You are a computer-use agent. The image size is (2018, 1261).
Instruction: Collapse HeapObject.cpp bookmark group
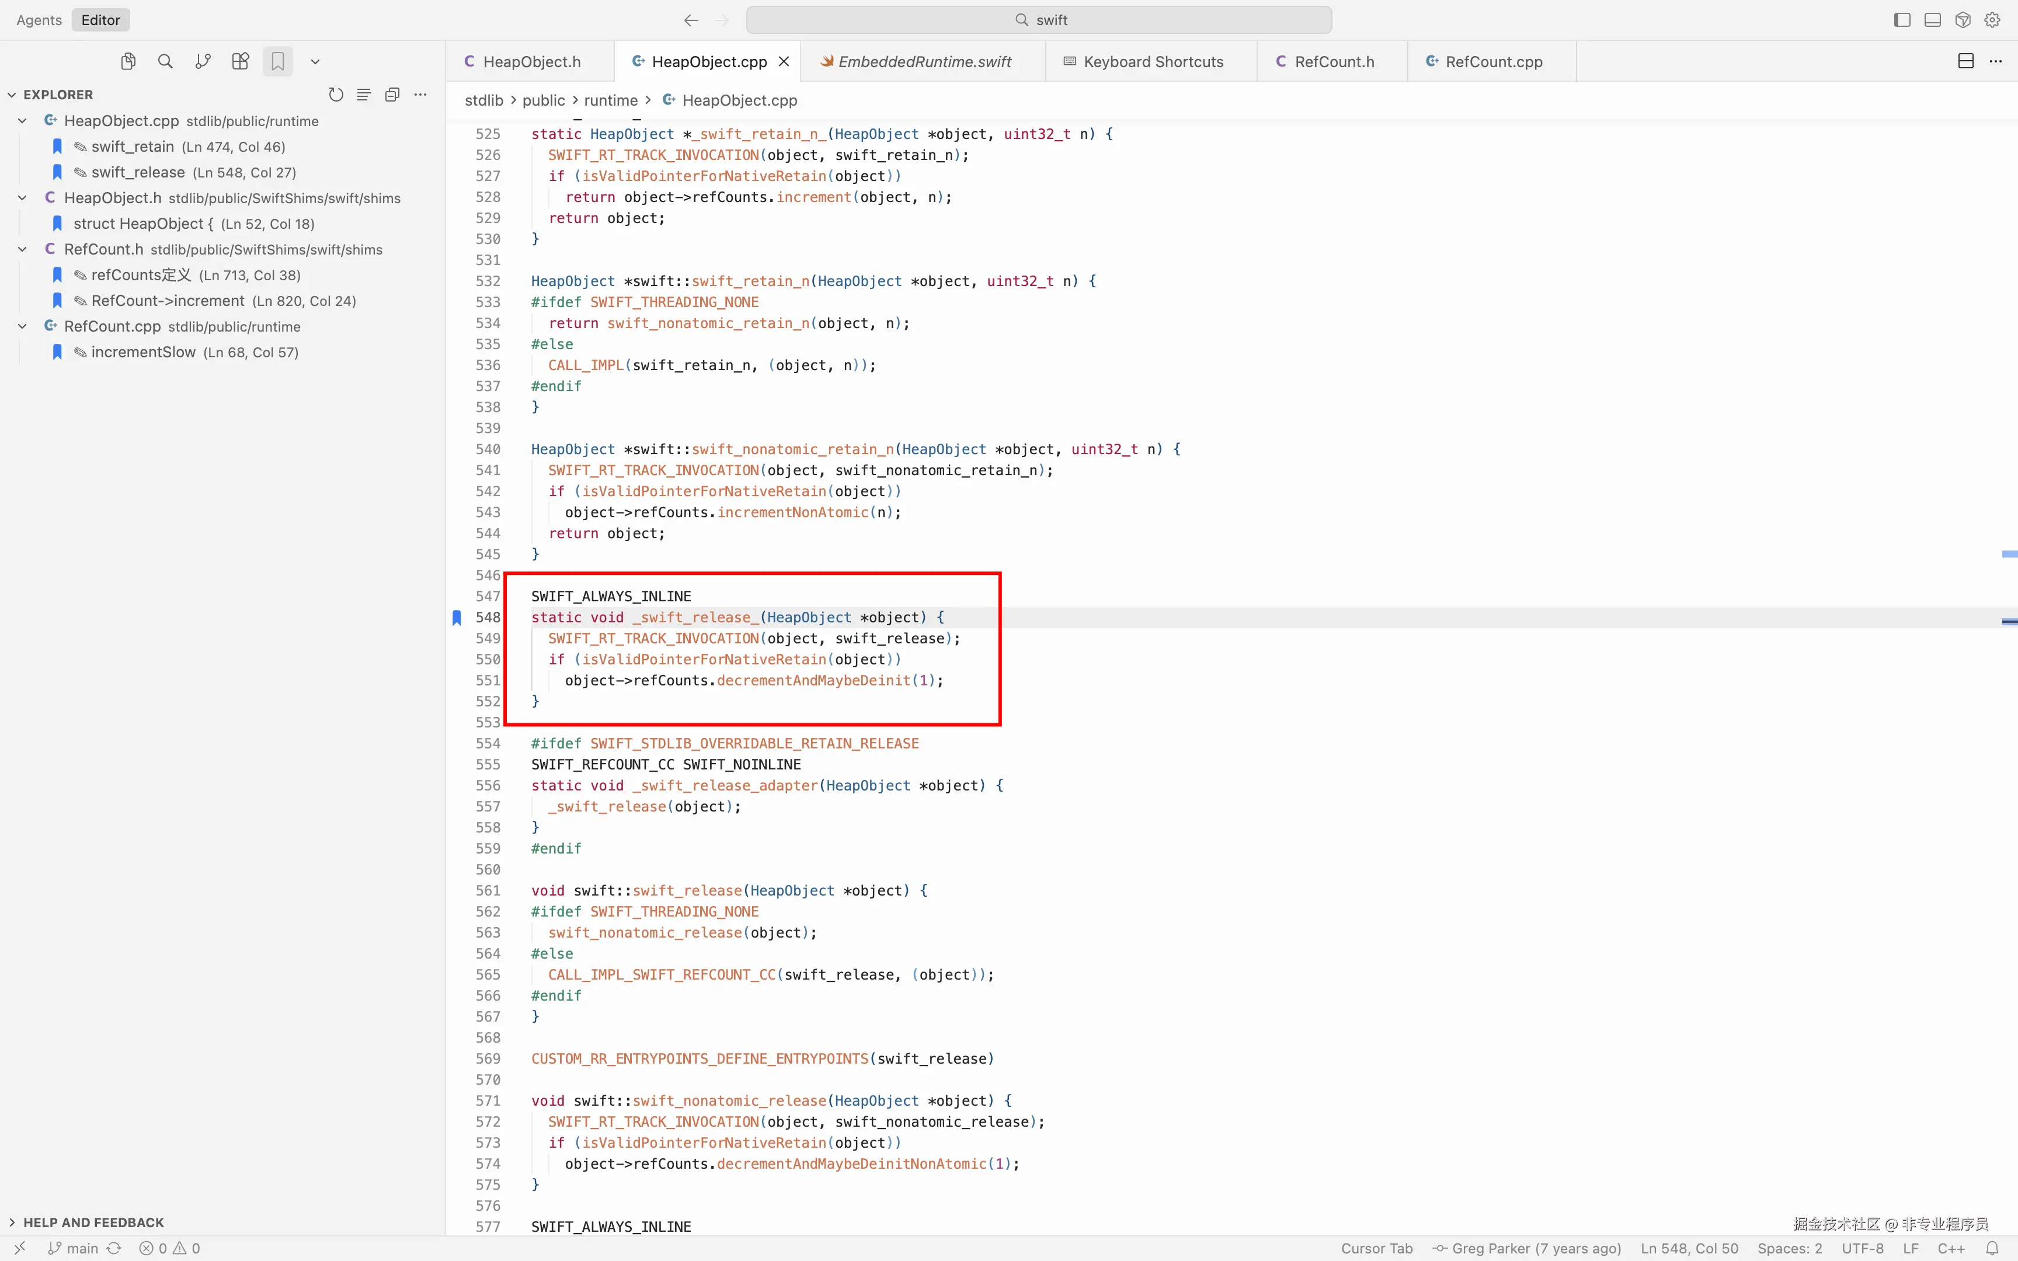point(23,121)
